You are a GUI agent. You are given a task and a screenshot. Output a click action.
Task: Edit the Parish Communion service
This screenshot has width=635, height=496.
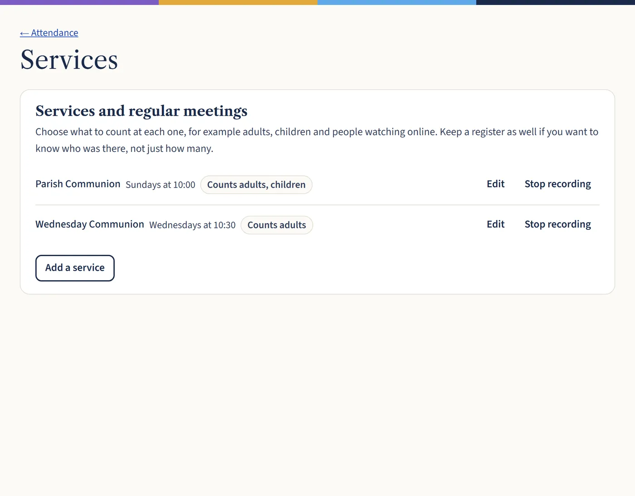495,184
